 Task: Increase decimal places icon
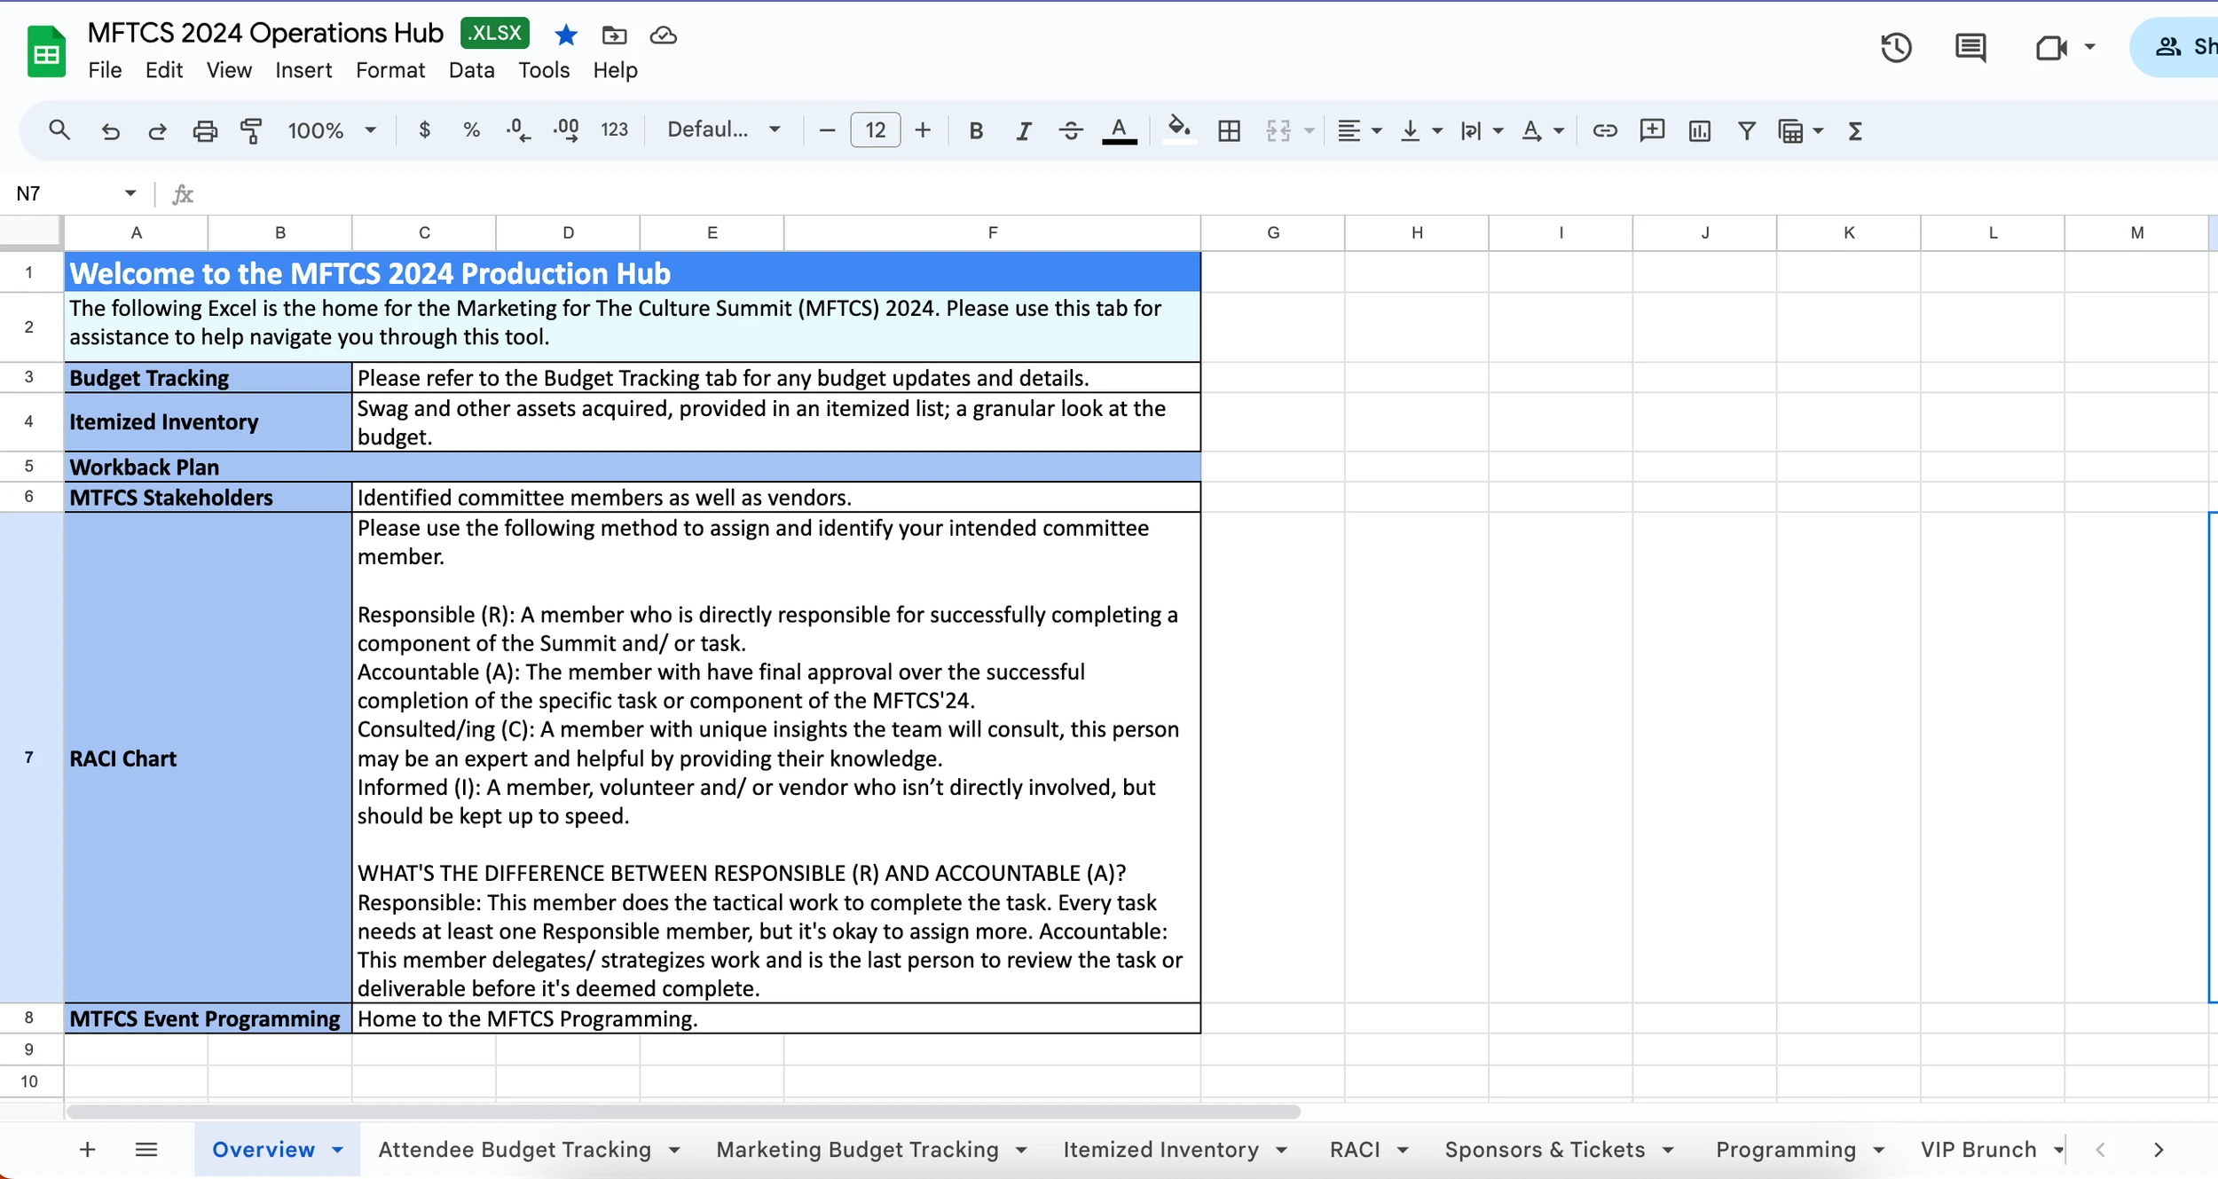[x=566, y=130]
